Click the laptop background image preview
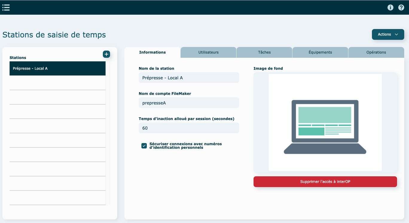 [325, 122]
